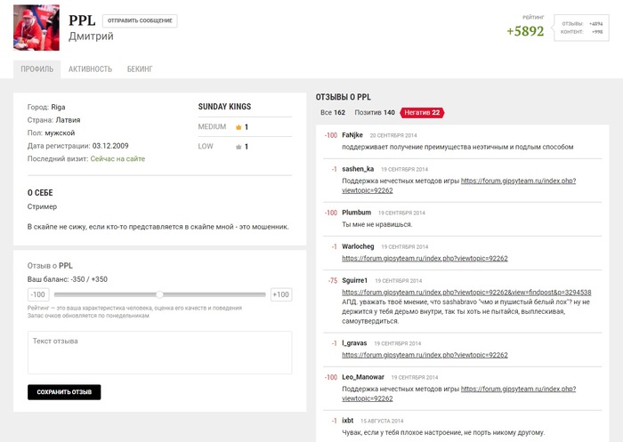The image size is (623, 442).
Task: Open the forum link in sashen_ka's review
Action: tap(459, 186)
